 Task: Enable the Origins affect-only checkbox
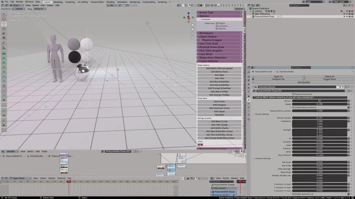pos(217,23)
